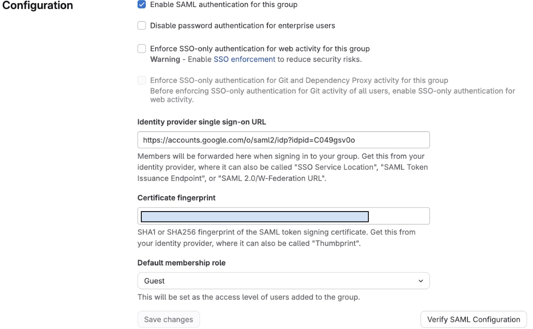Click the Certificate fingerprint label
This screenshot has width=533, height=329.
176,197
